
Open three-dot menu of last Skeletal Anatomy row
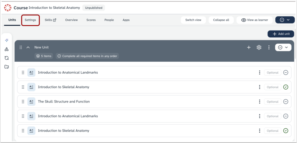[259, 131]
